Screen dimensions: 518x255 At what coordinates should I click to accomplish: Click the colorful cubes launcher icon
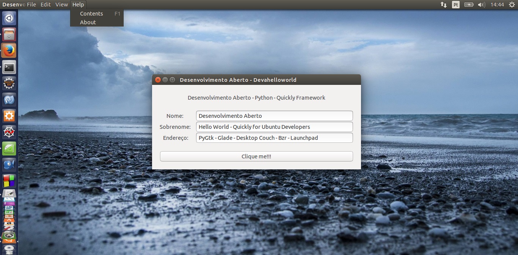[9, 181]
